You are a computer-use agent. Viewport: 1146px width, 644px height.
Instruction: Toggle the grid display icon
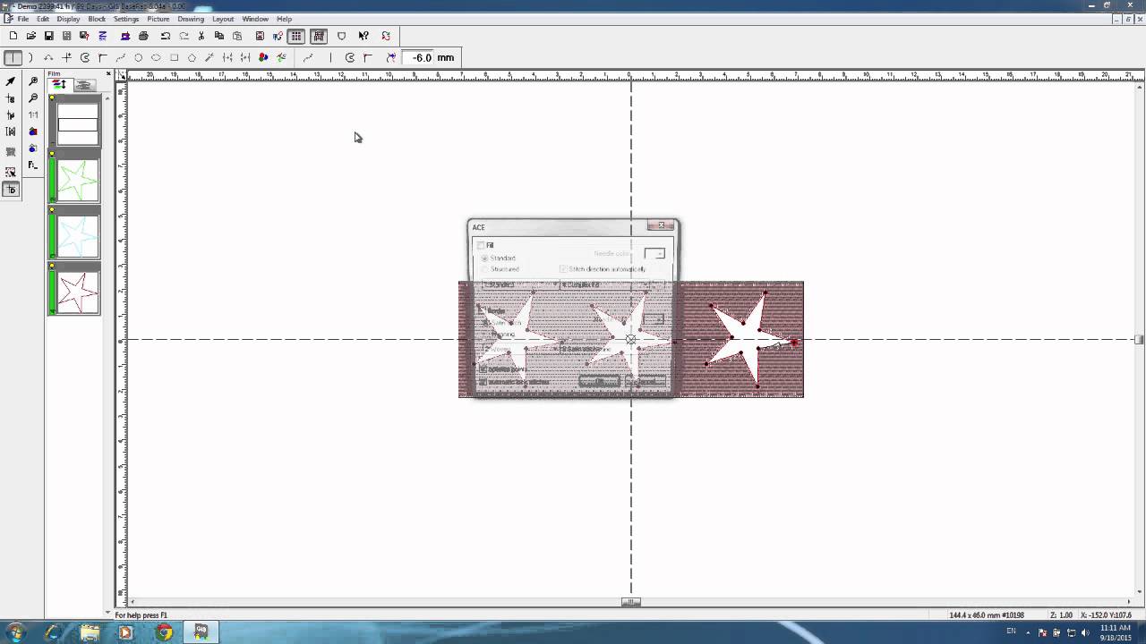tap(296, 36)
